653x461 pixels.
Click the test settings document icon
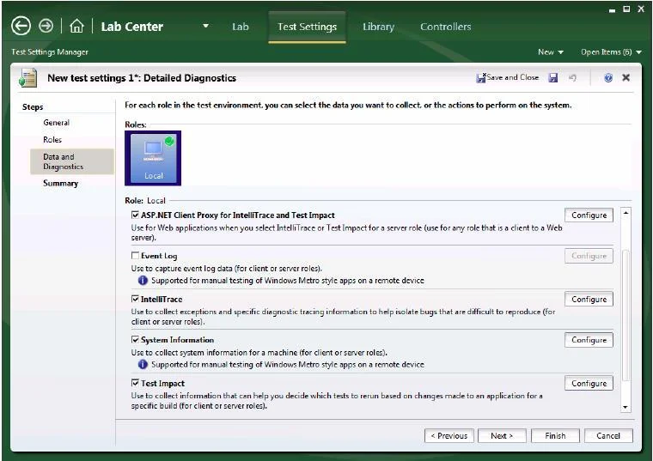pyautogui.click(x=27, y=78)
